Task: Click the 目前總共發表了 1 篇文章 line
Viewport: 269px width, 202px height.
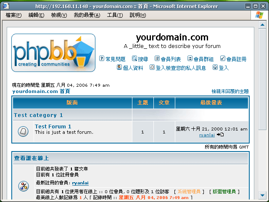Action: (x=62, y=169)
